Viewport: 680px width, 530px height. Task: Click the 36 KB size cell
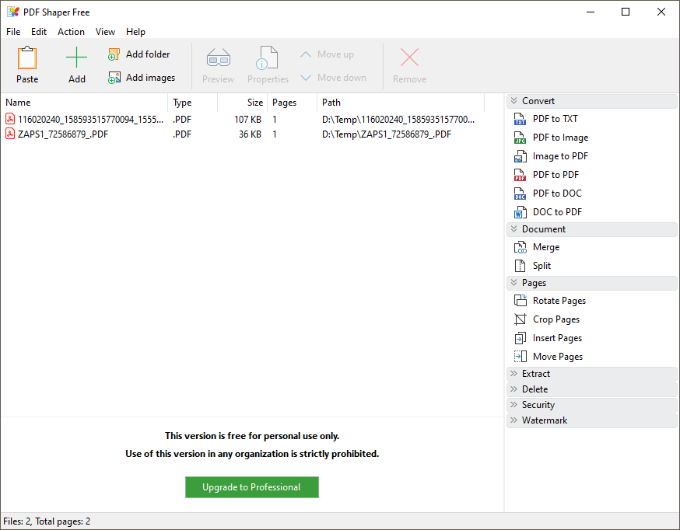250,134
